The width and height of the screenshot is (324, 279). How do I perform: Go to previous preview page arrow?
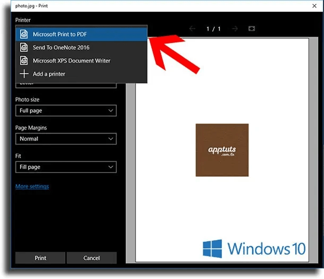192,29
